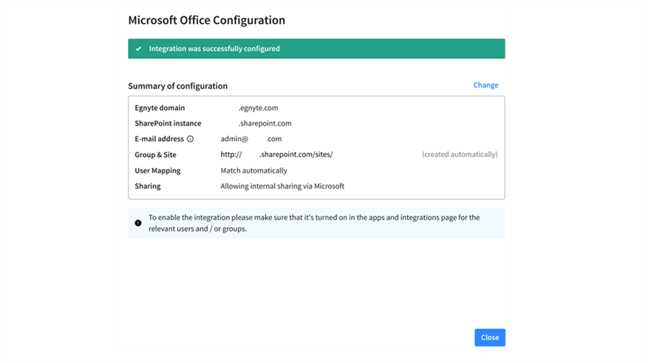The width and height of the screenshot is (648, 363).
Task: Click the "Summary of configuration" heading
Action: 178,86
